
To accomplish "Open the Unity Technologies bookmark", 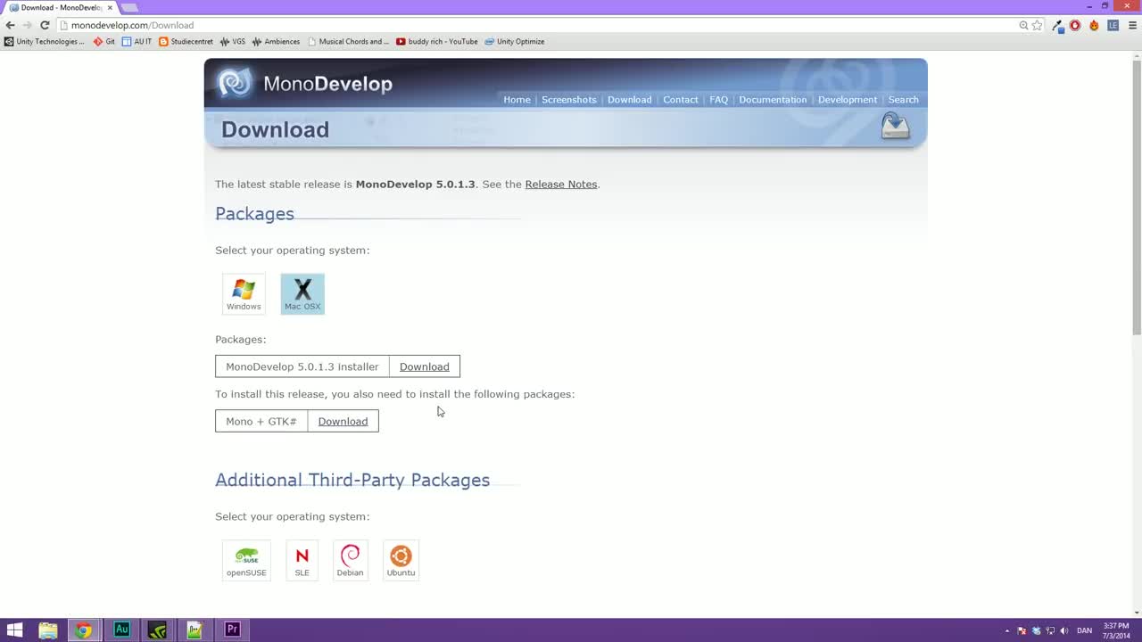I will (45, 42).
